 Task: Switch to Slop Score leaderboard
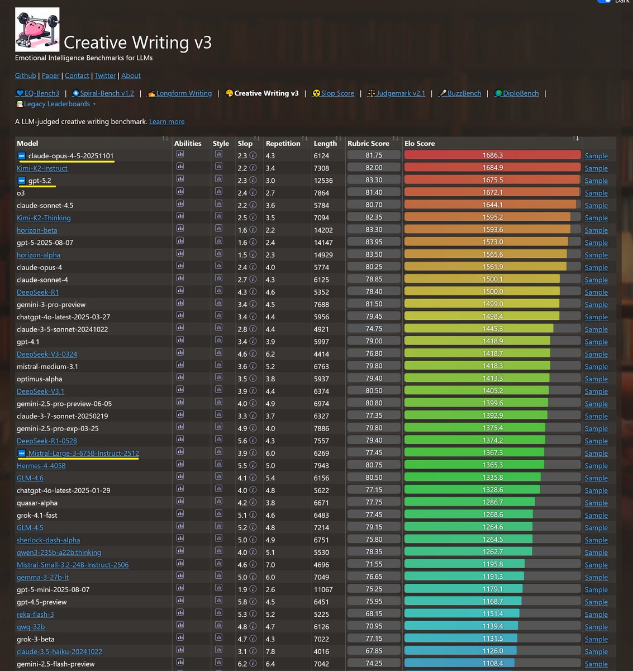point(334,93)
